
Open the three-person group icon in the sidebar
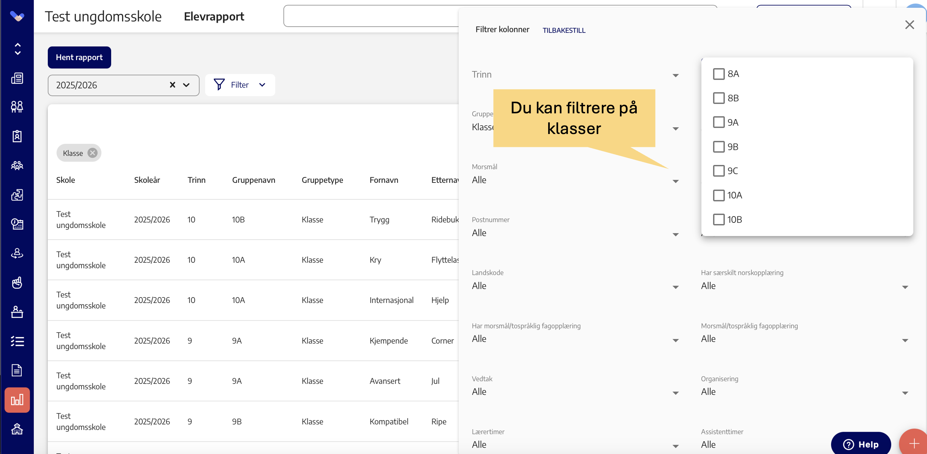click(17, 165)
